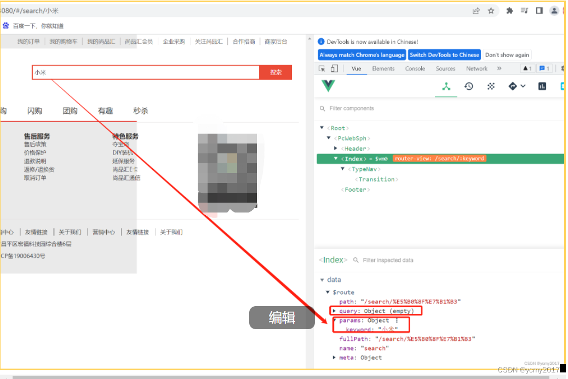The height and width of the screenshot is (379, 568).
Task: Expand the meta Object entry
Action: pos(334,358)
